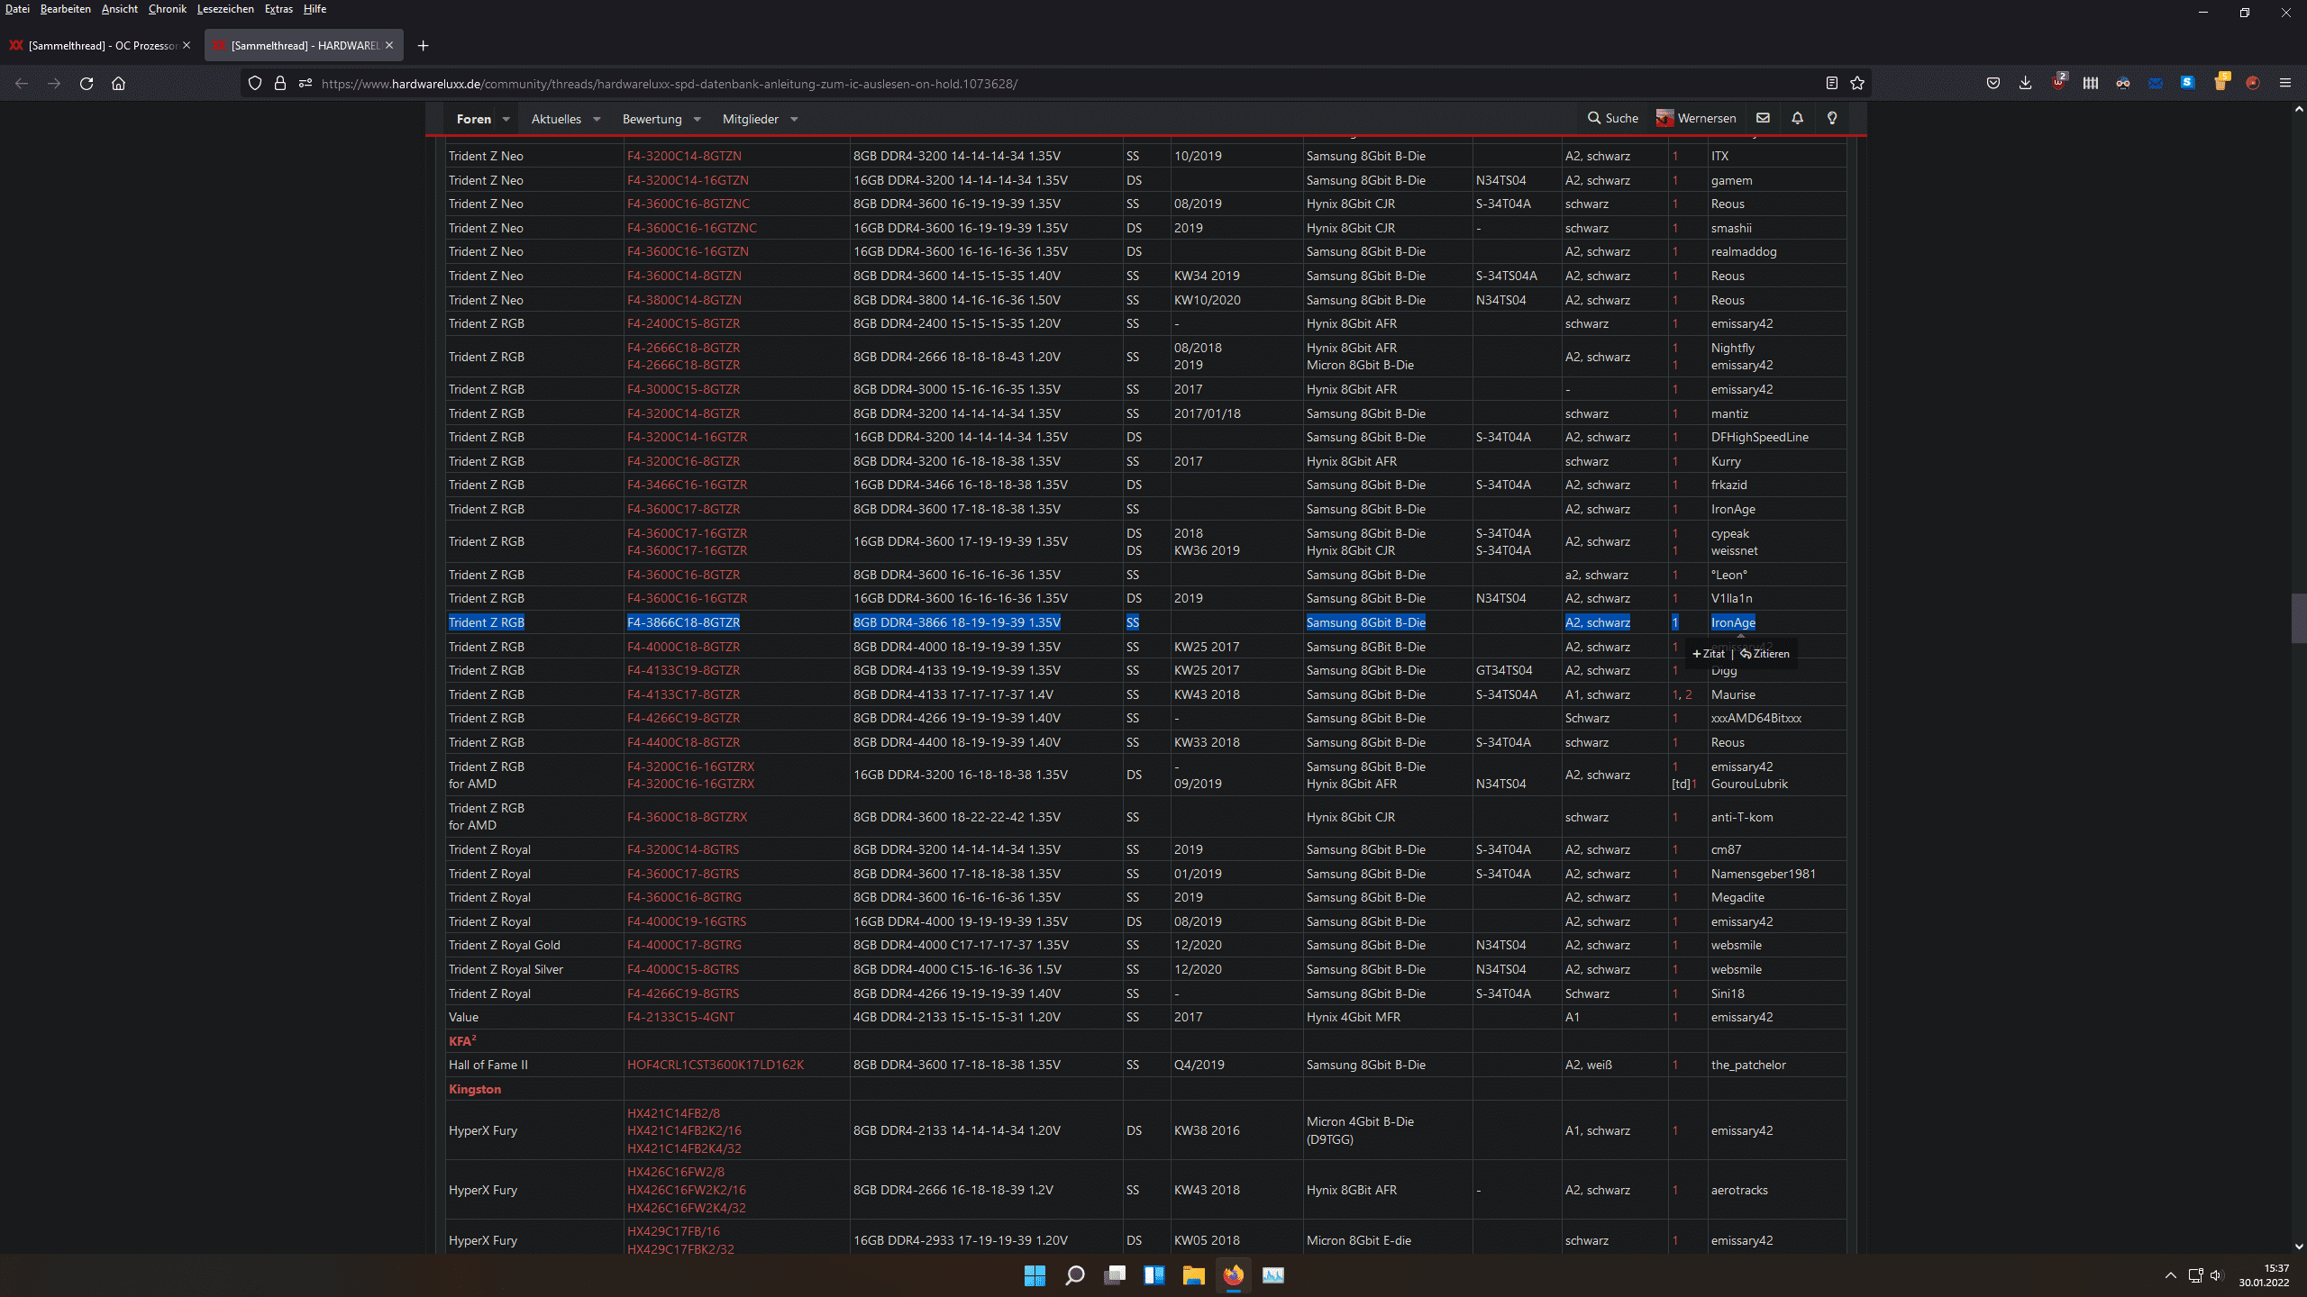Expand the Foren dropdown arrow
This screenshot has height=1297, width=2307.
tap(506, 119)
